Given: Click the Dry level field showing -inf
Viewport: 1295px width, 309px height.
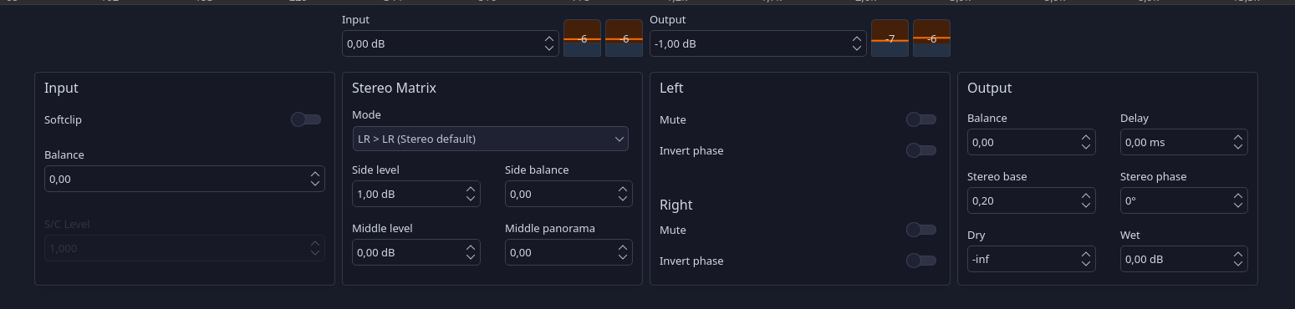Looking at the screenshot, I should [x=1031, y=259].
